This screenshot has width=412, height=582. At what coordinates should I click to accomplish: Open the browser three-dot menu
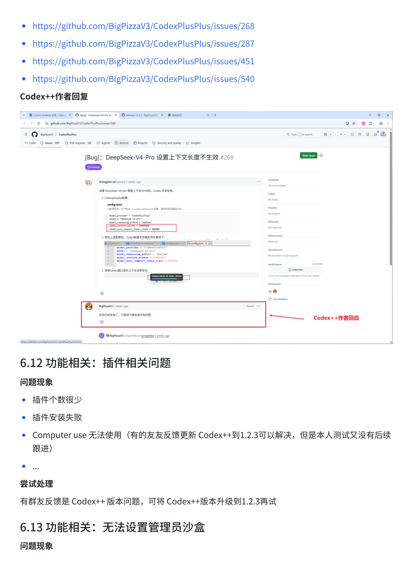coord(388,123)
